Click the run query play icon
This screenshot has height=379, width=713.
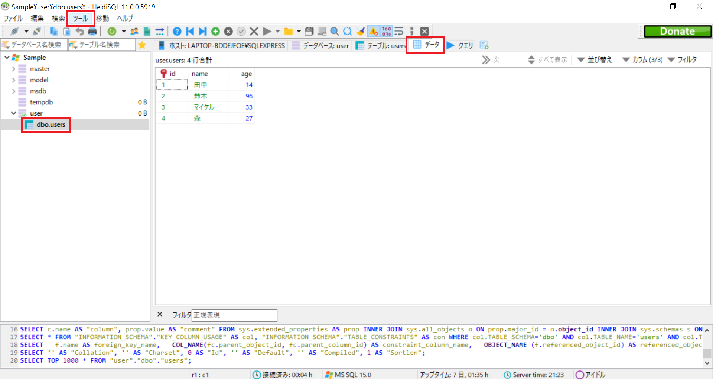tap(267, 32)
